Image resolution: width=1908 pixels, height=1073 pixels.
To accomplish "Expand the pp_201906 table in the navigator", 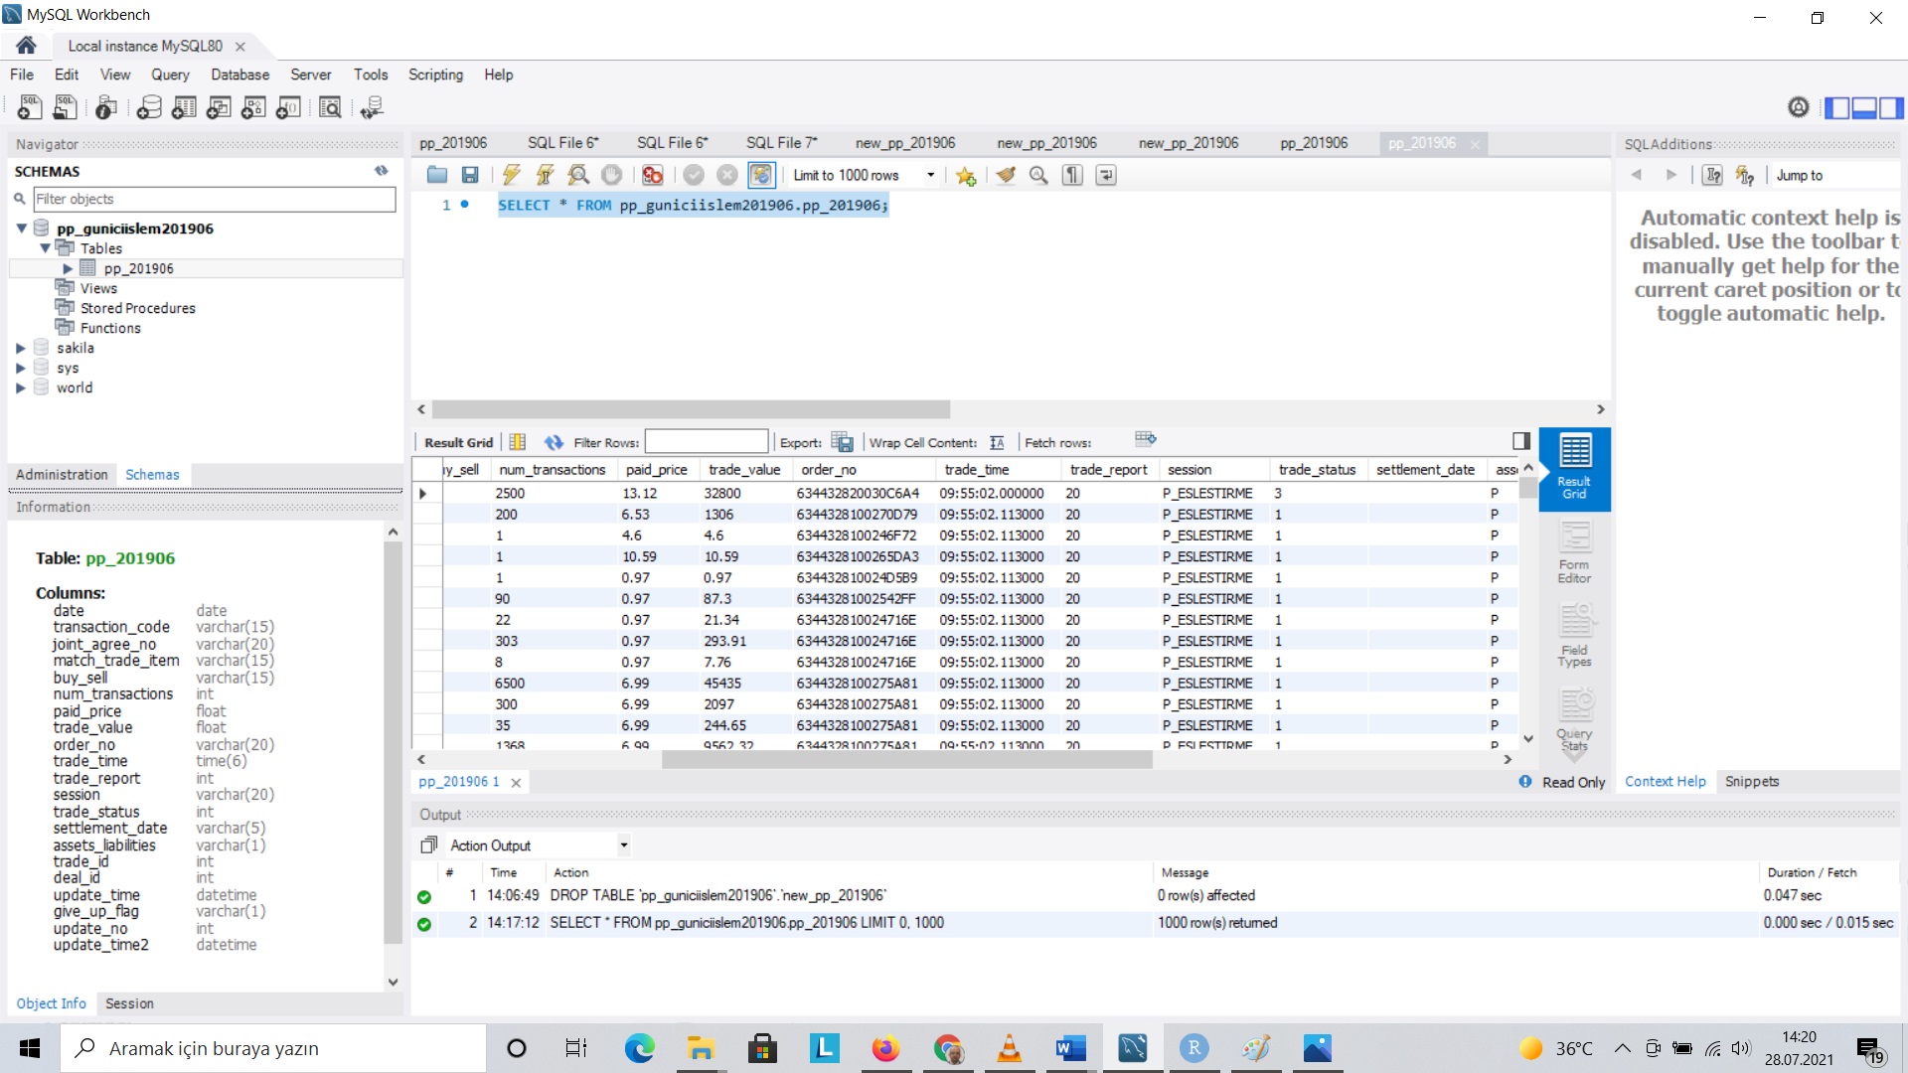I will 68,268.
